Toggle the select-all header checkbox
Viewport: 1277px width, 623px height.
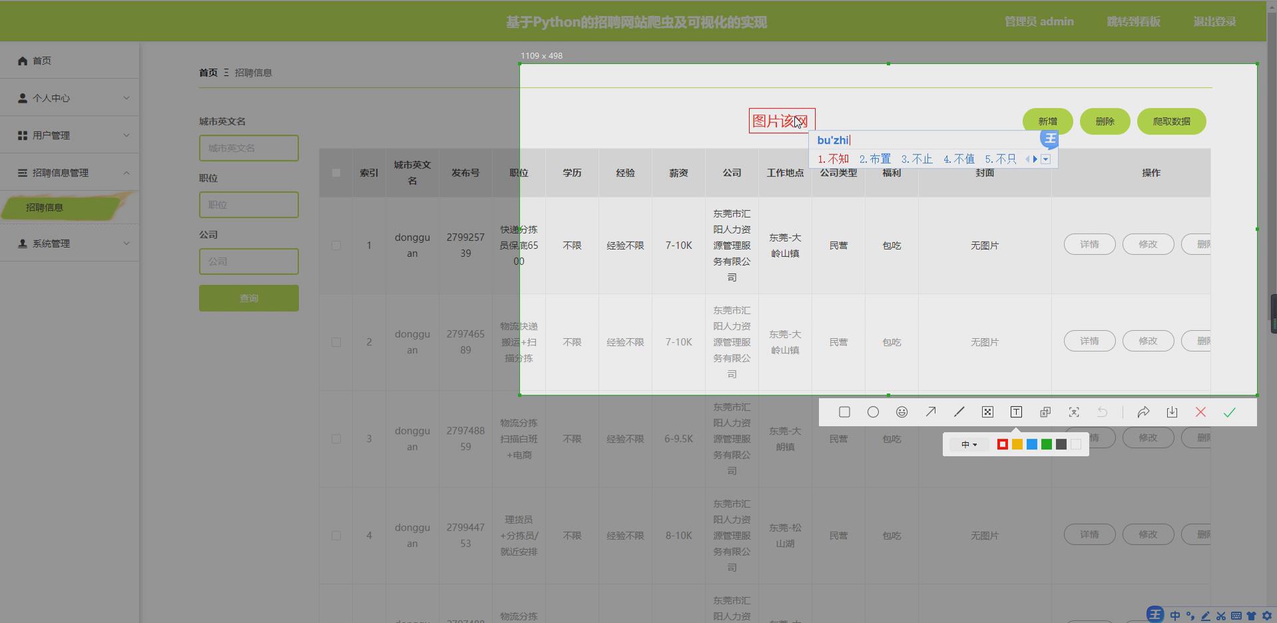(x=336, y=173)
